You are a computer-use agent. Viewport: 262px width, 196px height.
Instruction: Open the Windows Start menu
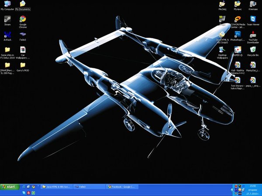(10, 187)
